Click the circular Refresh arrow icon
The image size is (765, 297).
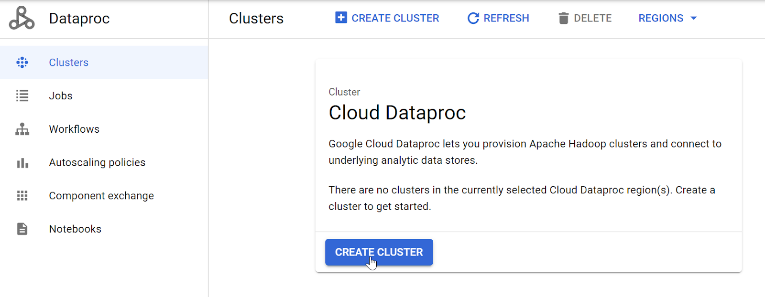tap(473, 18)
